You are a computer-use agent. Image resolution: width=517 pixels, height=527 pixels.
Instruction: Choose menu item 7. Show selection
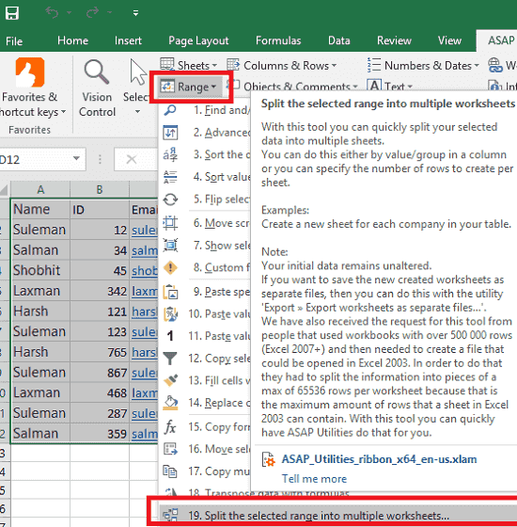coord(205,246)
